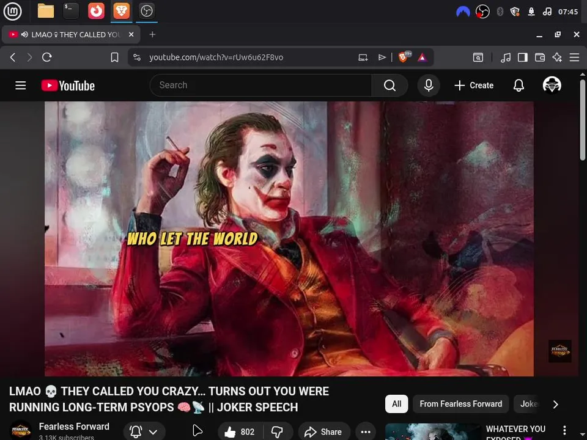587x440 pixels.
Task: Go forward in browser history
Action: [x=29, y=57]
